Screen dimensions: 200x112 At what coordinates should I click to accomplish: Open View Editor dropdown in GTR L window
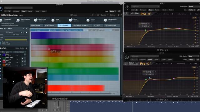point(192,10)
